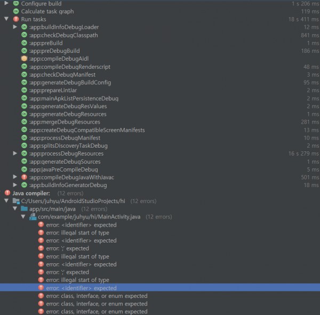Select the Java compiler heading row
This screenshot has height=315, width=320.
(160, 193)
